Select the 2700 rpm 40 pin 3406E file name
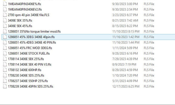The image size is (175, 105). pyautogui.click(x=28, y=15)
